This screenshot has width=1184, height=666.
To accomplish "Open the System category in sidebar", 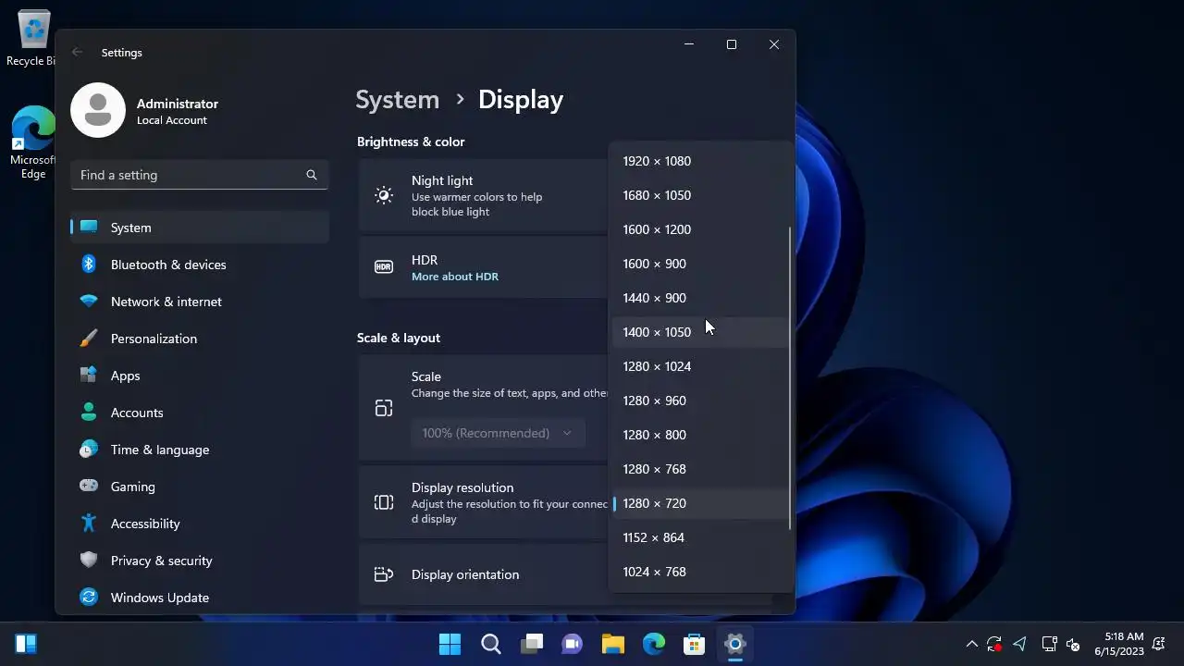I will (200, 228).
